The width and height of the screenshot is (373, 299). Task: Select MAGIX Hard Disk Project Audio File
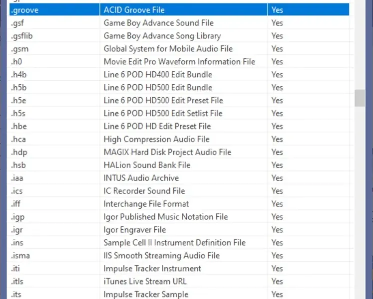click(167, 152)
